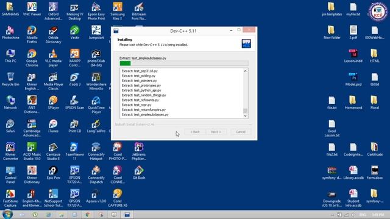390x219 pixels.
Task: Select the Student Info.accdb file
Action: point(353,198)
